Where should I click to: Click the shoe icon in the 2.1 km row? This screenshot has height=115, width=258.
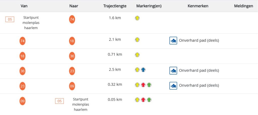(173, 40)
